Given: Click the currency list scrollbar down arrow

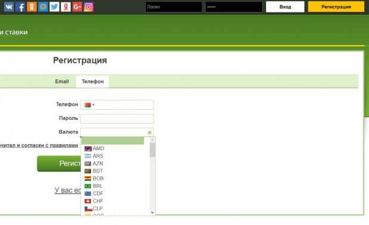Looking at the screenshot, I should 152,213.
